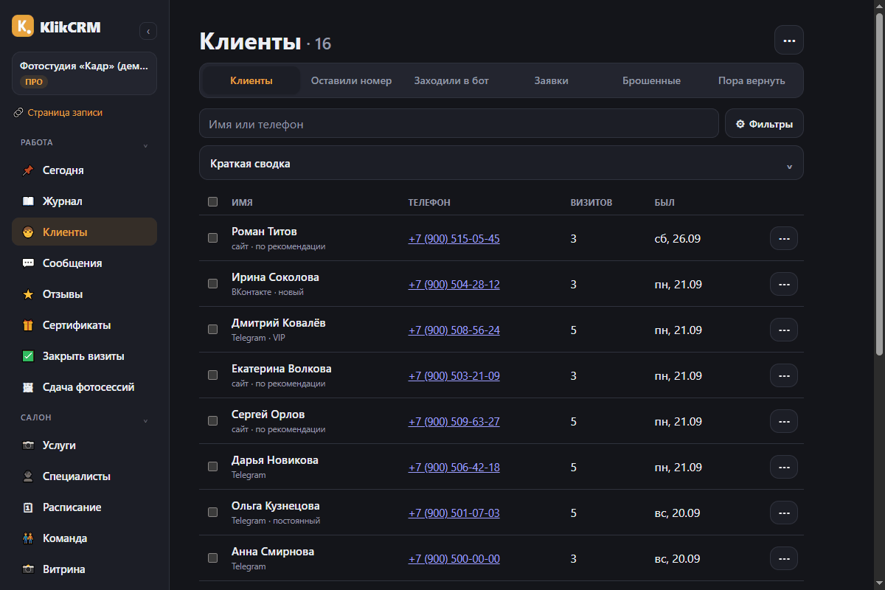The width and height of the screenshot is (885, 590).
Task: Open Дмитрий Ковалёв client name
Action: pos(279,323)
